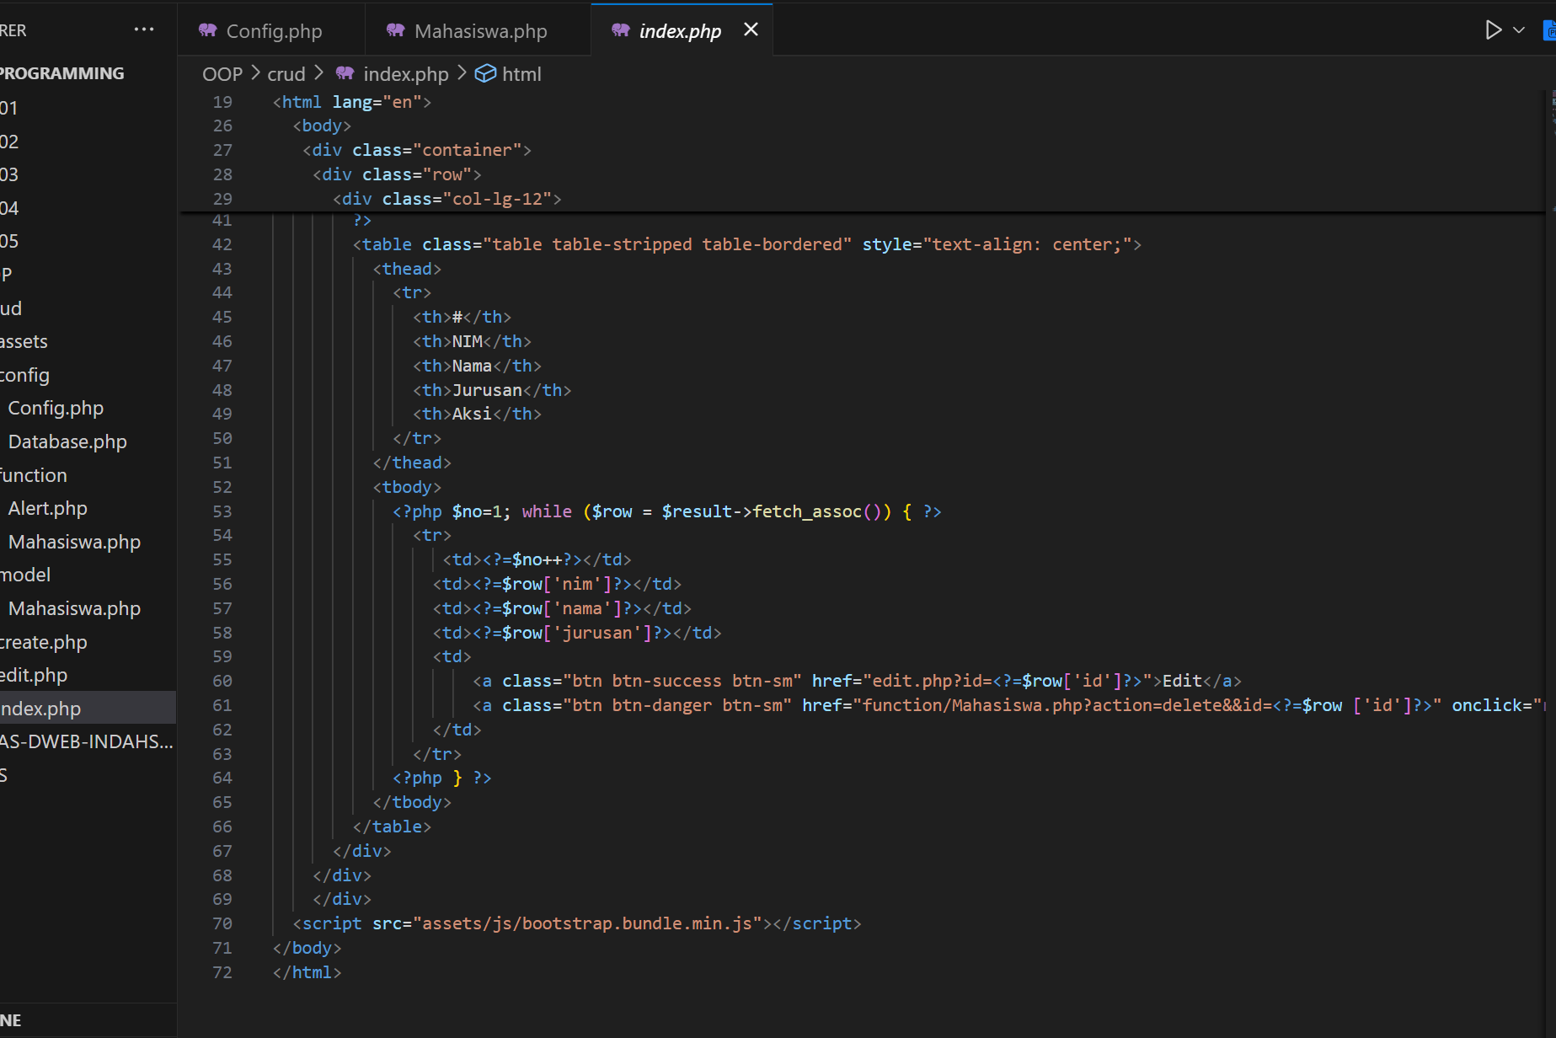This screenshot has height=1038, width=1556.
Task: Click the html symbol cube icon in breadcrumb
Action: [x=485, y=74]
